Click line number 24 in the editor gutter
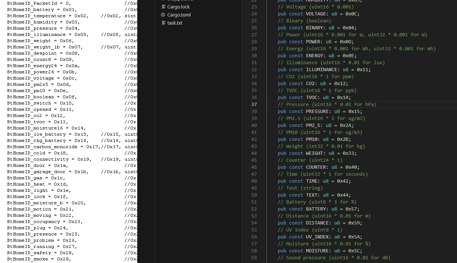This screenshot has width=457, height=263. [x=254, y=14]
